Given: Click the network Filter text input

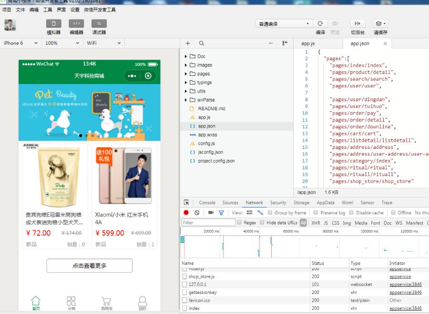Looking at the screenshot, I should coord(209,223).
